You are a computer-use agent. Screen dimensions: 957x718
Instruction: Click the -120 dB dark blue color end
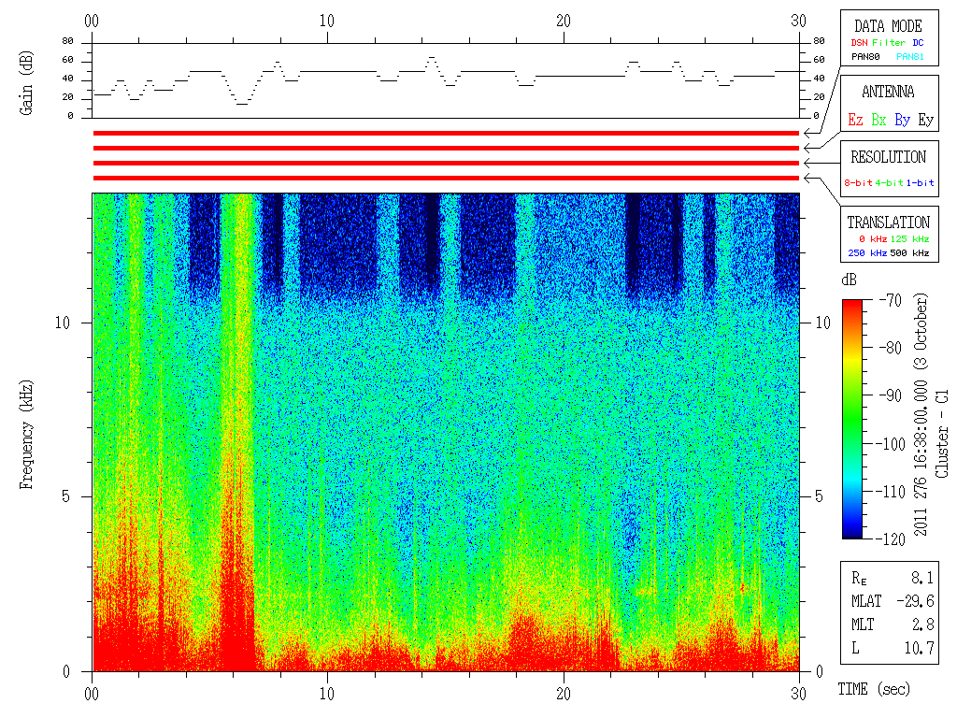(852, 534)
